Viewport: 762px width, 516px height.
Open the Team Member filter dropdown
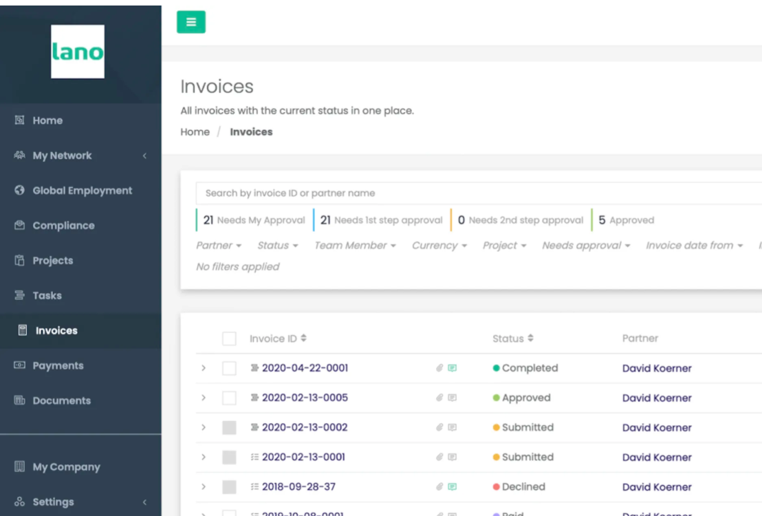point(355,246)
